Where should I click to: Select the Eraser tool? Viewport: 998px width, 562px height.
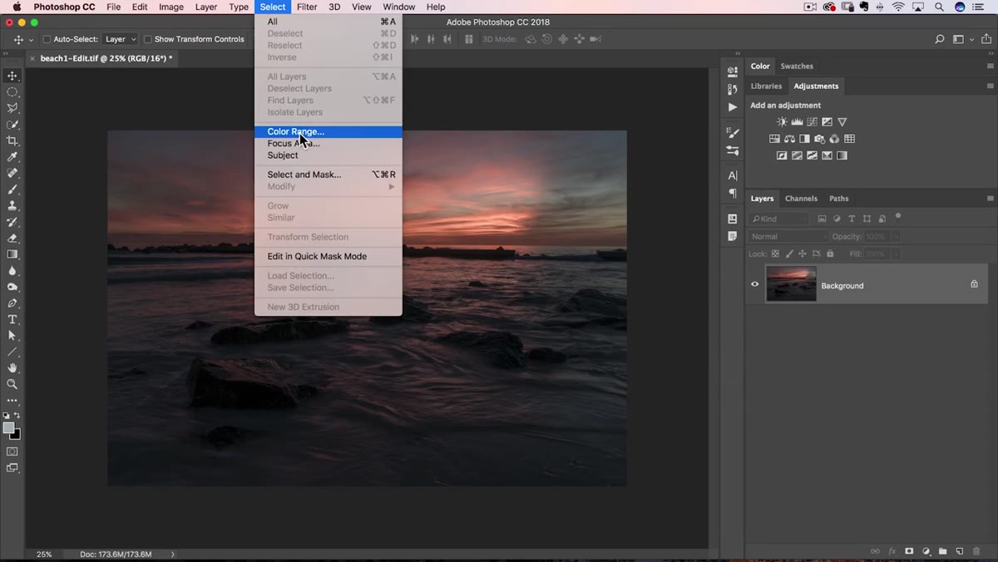point(12,238)
